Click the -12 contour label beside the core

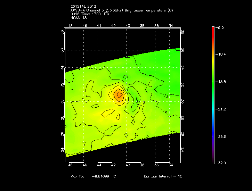[110, 92]
